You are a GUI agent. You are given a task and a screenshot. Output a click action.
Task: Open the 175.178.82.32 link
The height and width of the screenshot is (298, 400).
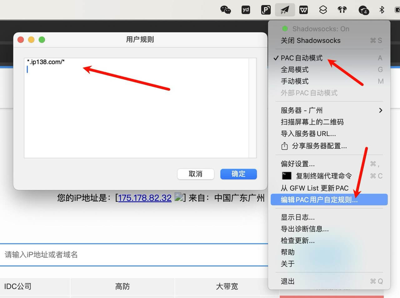145,198
